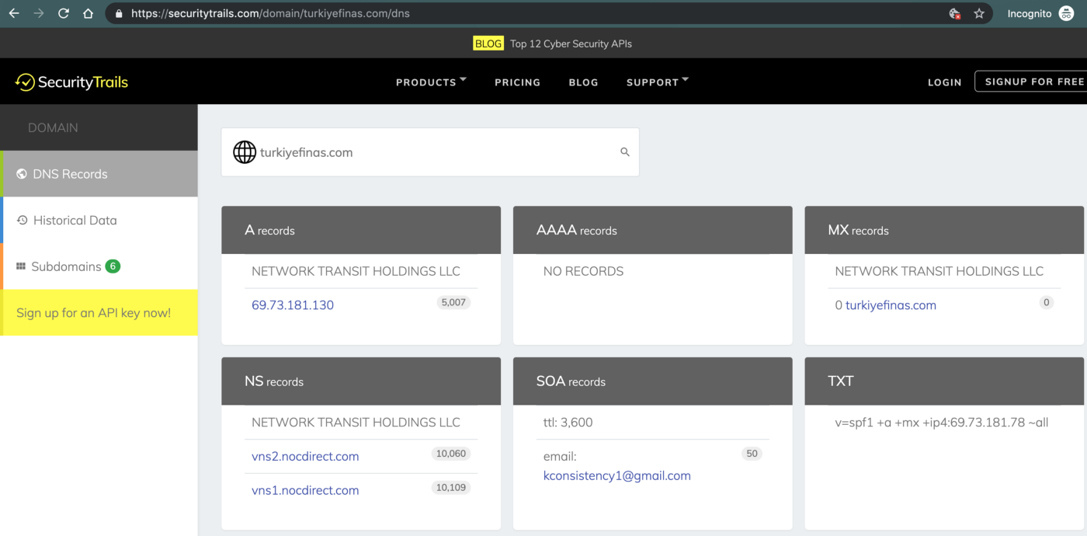The image size is (1087, 536).
Task: Click the padlock site security icon
Action: 118,13
